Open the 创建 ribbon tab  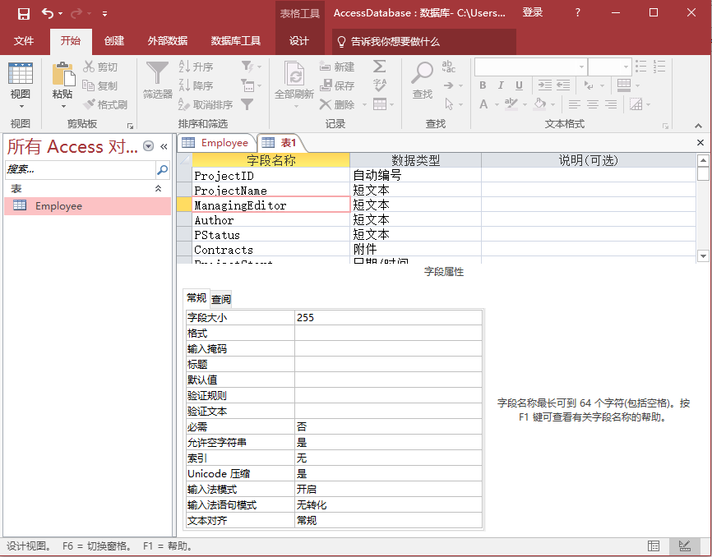coord(114,41)
